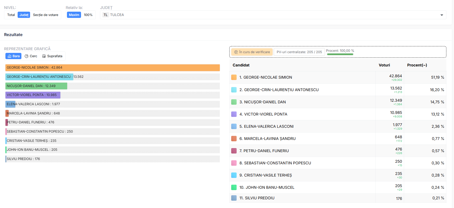The image size is (454, 208).
Task: Click the pie chart icon for Cerc
Action: pos(27,56)
